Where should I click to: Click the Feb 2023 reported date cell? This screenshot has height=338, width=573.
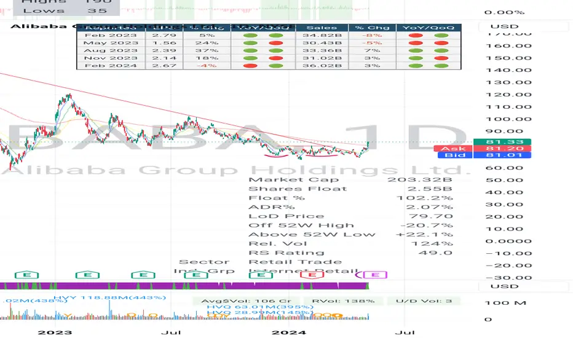pyautogui.click(x=111, y=36)
